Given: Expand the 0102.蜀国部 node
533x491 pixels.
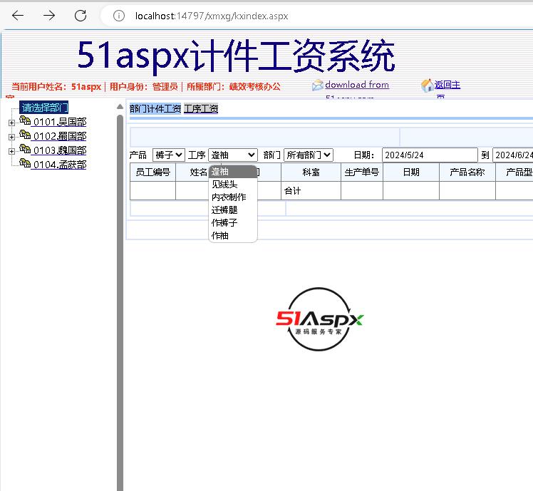Looking at the screenshot, I should click(x=12, y=137).
